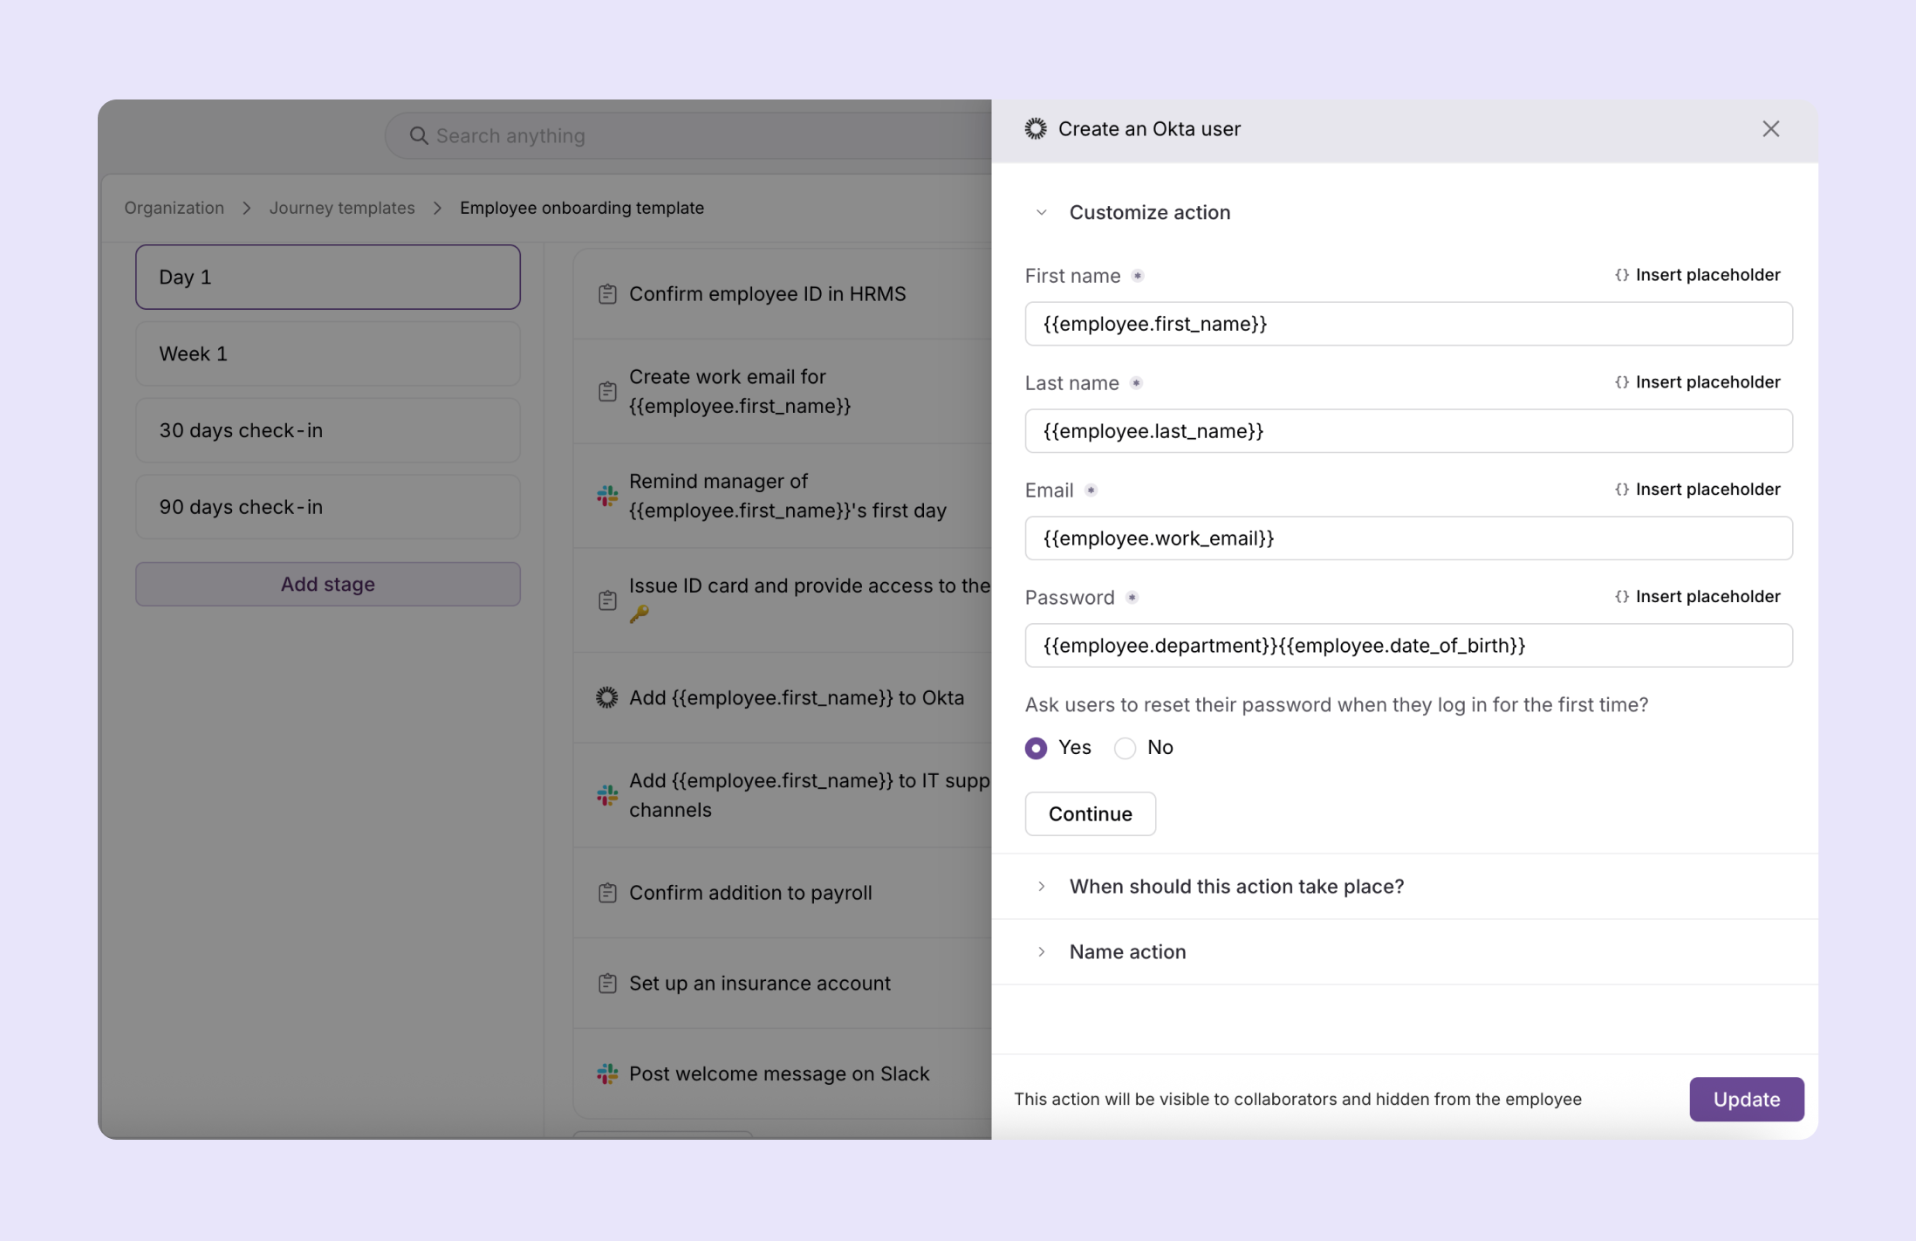Click clipboard icon beside Set up an insurance account
The image size is (1916, 1241).
click(606, 983)
